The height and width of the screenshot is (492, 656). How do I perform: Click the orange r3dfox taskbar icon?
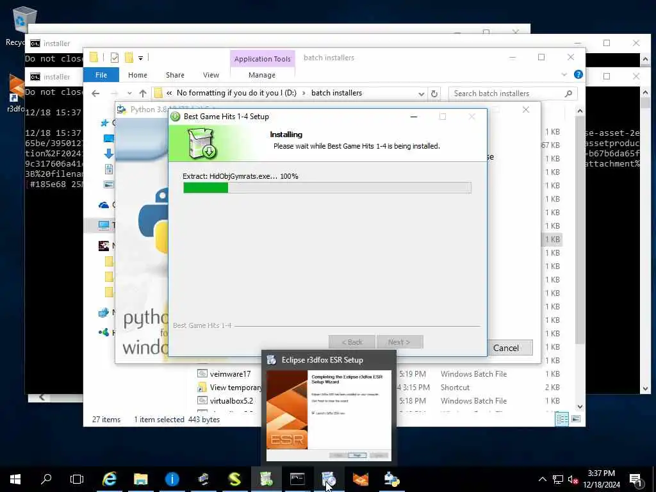pyautogui.click(x=360, y=479)
